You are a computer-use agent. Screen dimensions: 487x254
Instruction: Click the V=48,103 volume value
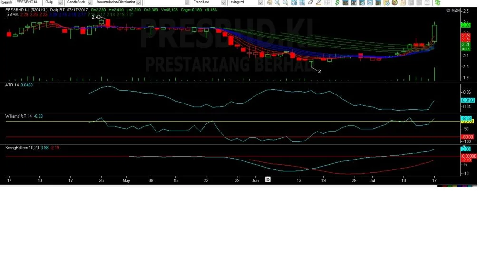pos(169,10)
